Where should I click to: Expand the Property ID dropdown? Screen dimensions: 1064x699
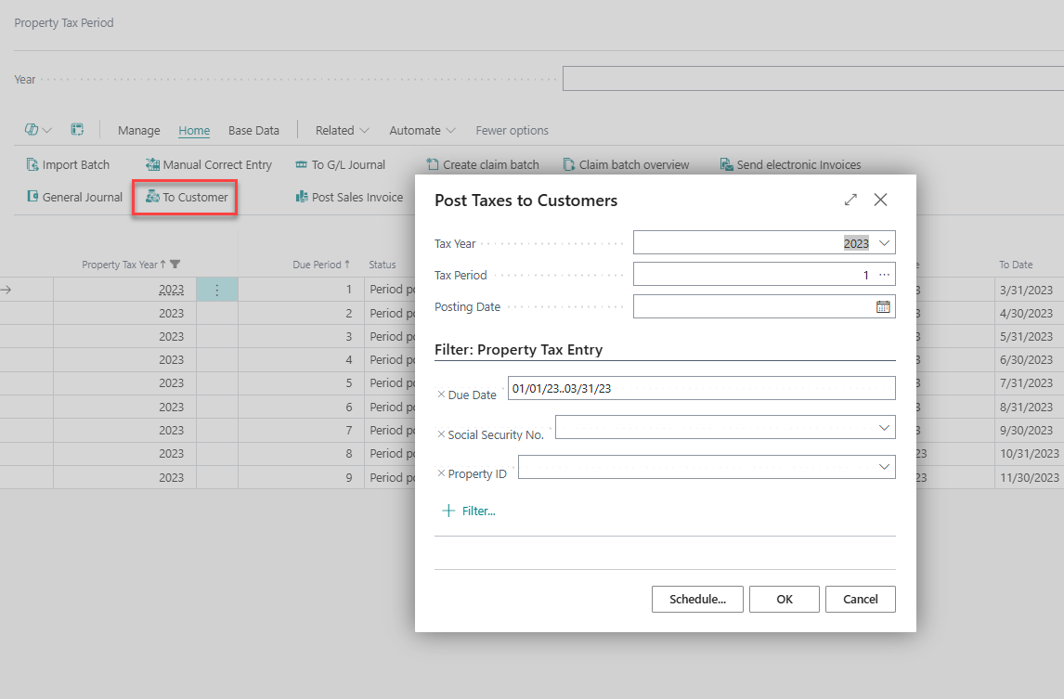tap(884, 467)
